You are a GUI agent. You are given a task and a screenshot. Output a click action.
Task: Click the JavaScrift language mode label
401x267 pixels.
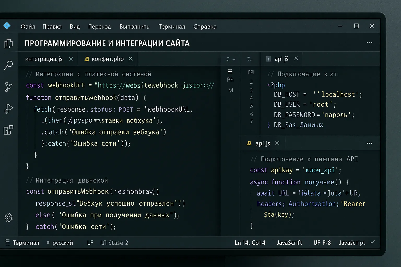coord(289,243)
